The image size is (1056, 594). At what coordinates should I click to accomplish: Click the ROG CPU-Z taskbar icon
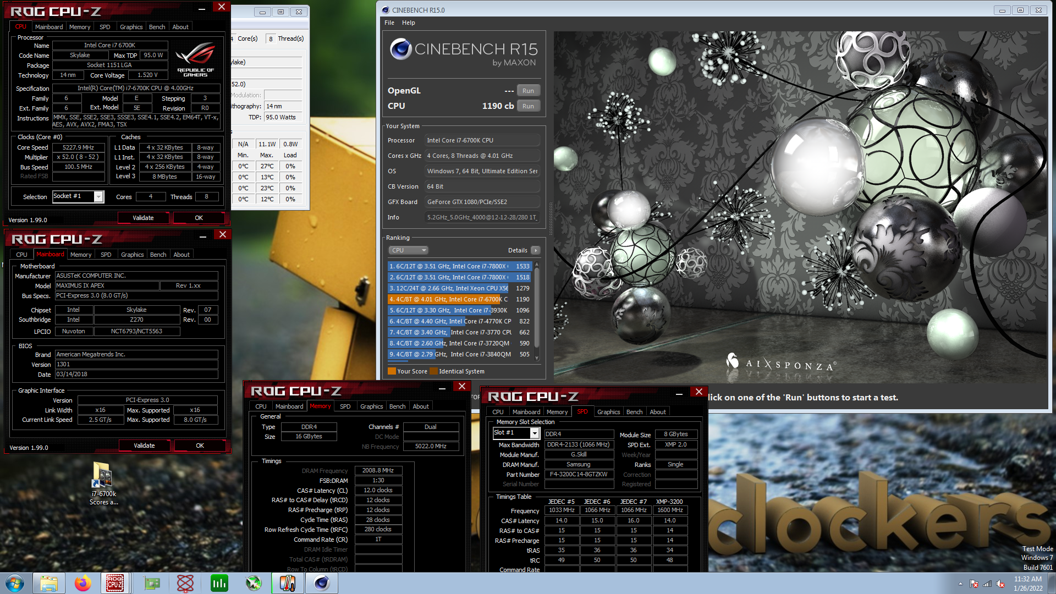pos(115,583)
